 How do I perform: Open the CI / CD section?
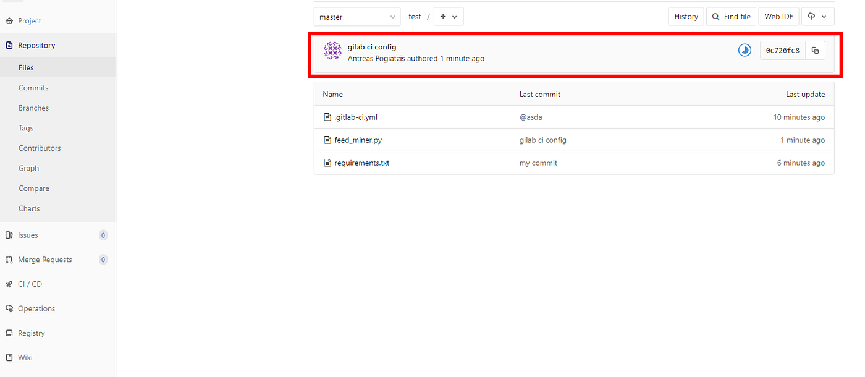(30, 284)
